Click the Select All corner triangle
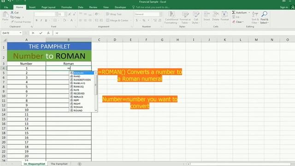 coord(5,40)
